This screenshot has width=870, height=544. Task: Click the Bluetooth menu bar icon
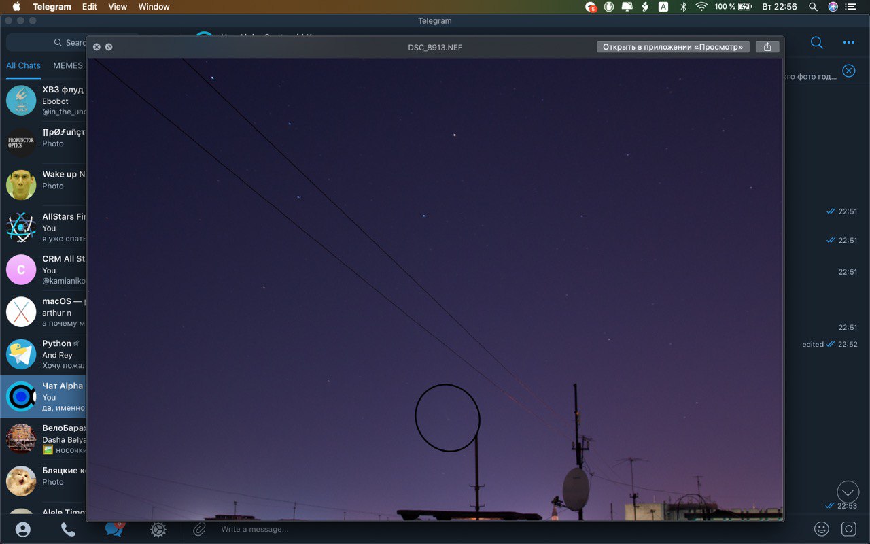(682, 7)
